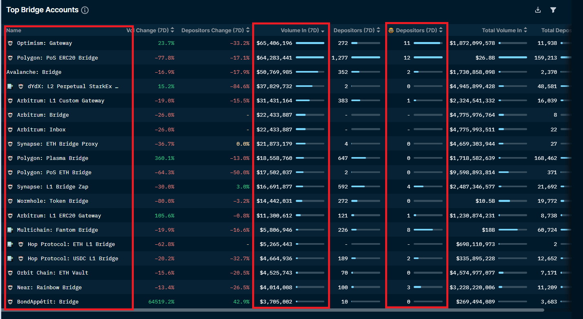Viewport: 583px width, 319px height.
Task: Select the $65,406,196 volume value
Action: 275,43
